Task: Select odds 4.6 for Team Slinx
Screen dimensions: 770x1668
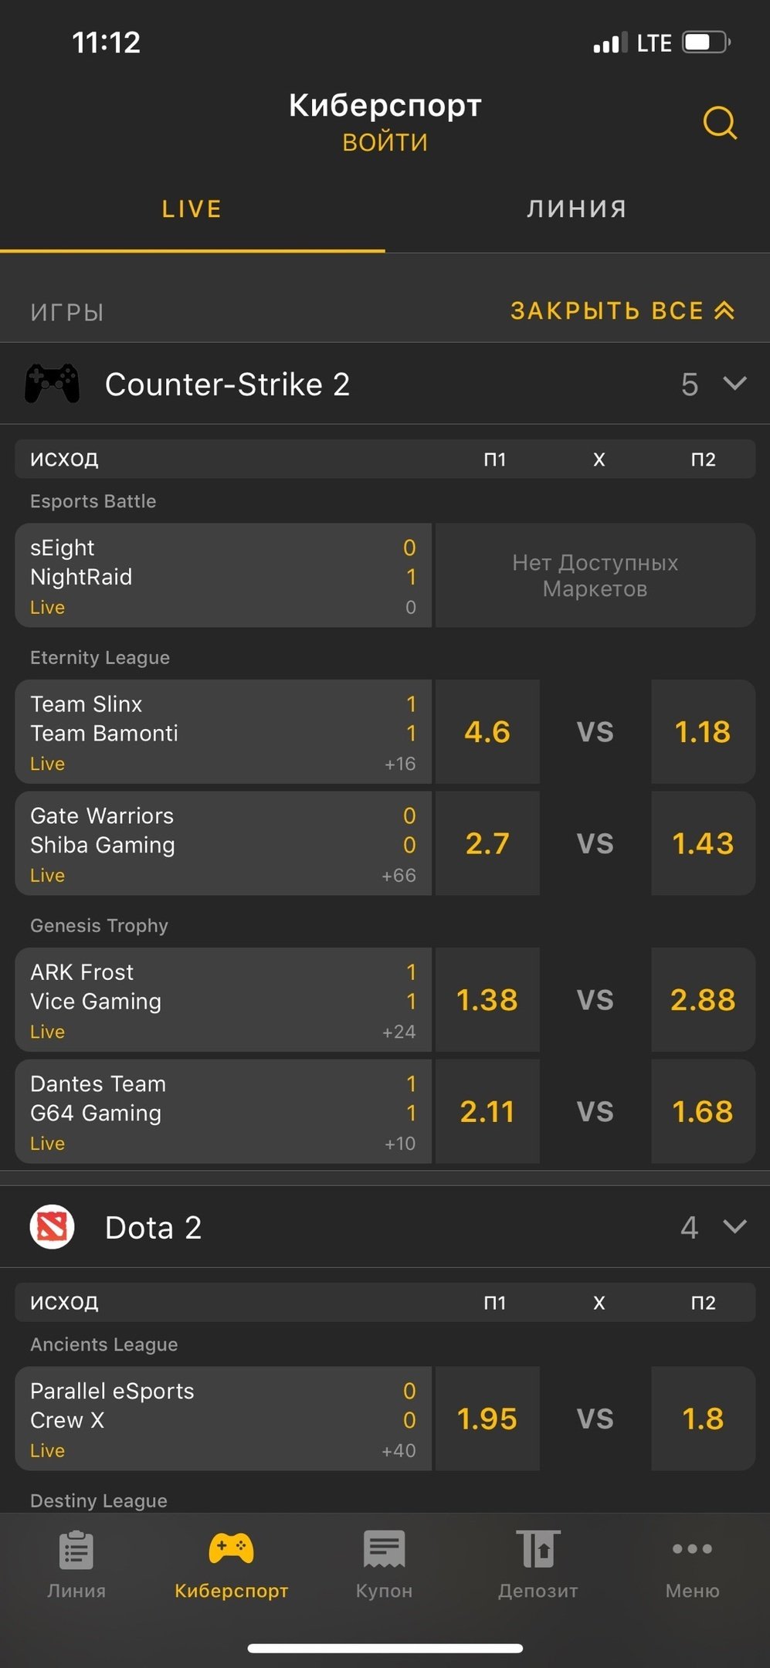Action: click(x=487, y=731)
